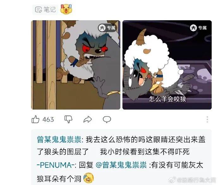This screenshot has height=185, width=218.
Task: Tap the 大专属 badge on left image
Action: pos(107,28)
